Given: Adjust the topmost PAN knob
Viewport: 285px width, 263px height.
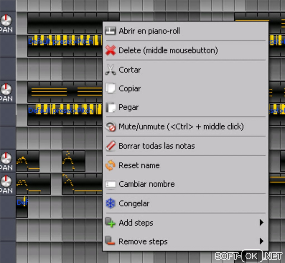Looking at the screenshot, I should [x=6, y=20].
